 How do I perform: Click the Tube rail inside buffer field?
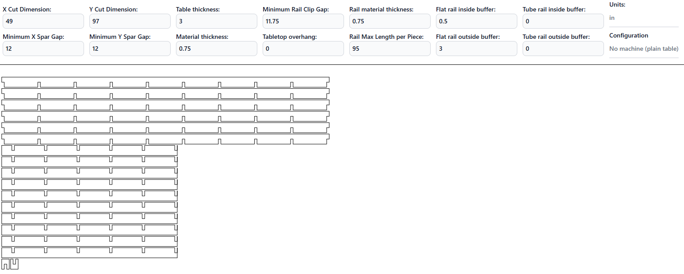pos(563,21)
